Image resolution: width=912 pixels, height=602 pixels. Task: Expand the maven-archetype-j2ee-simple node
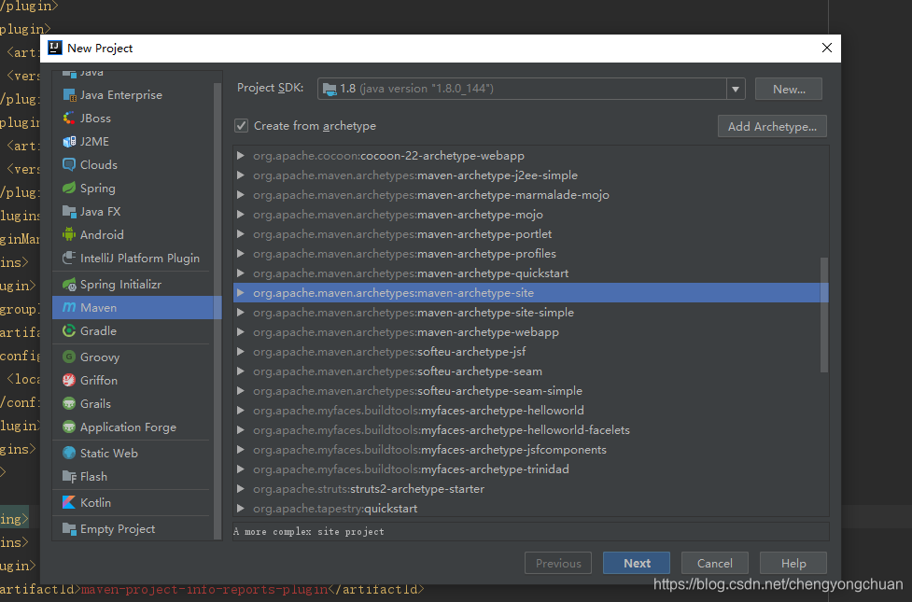[x=240, y=175]
